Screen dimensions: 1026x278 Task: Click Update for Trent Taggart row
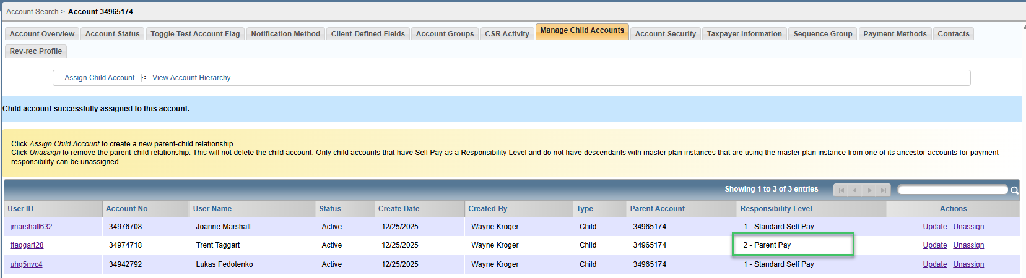[934, 245]
